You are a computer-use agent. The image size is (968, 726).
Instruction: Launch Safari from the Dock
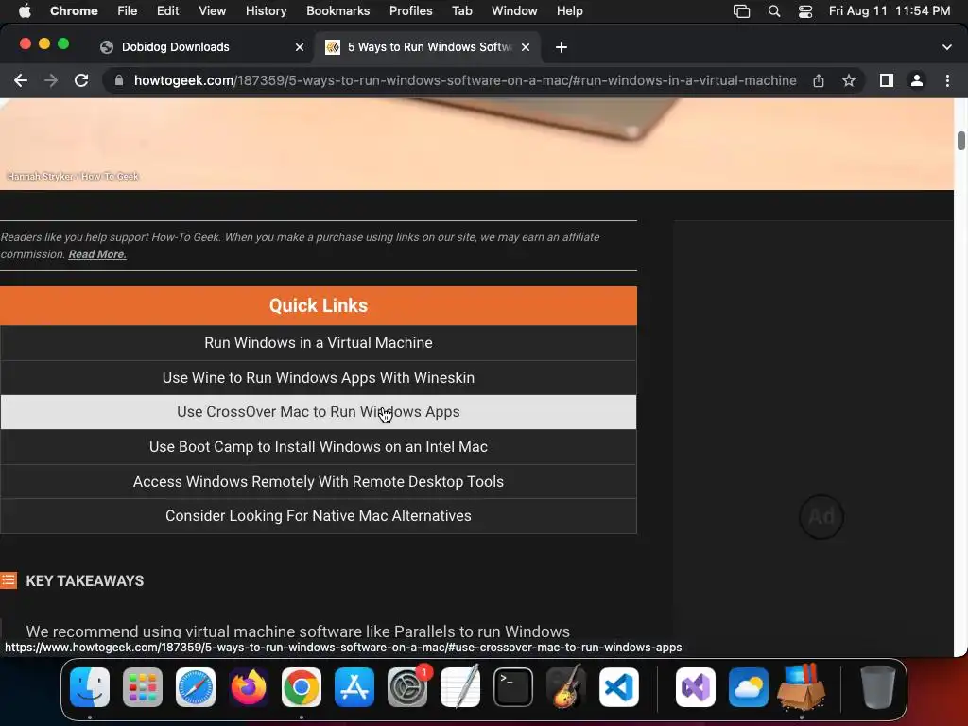coord(196,687)
